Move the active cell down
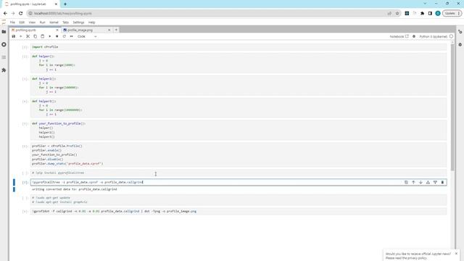The image size is (464, 261). click(x=420, y=182)
